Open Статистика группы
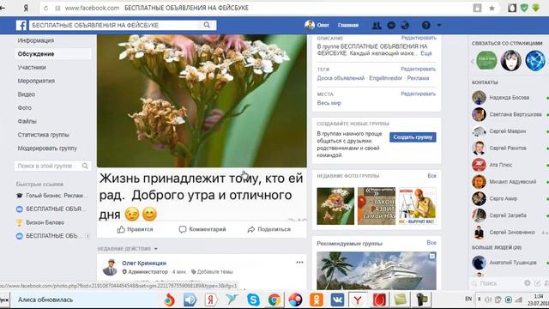Viewport: 549px width, 309px height. point(44,135)
